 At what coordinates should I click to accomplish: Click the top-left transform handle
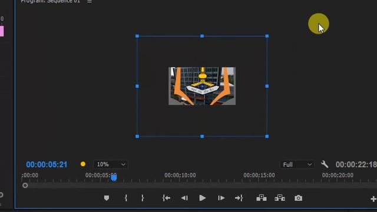tap(137, 36)
